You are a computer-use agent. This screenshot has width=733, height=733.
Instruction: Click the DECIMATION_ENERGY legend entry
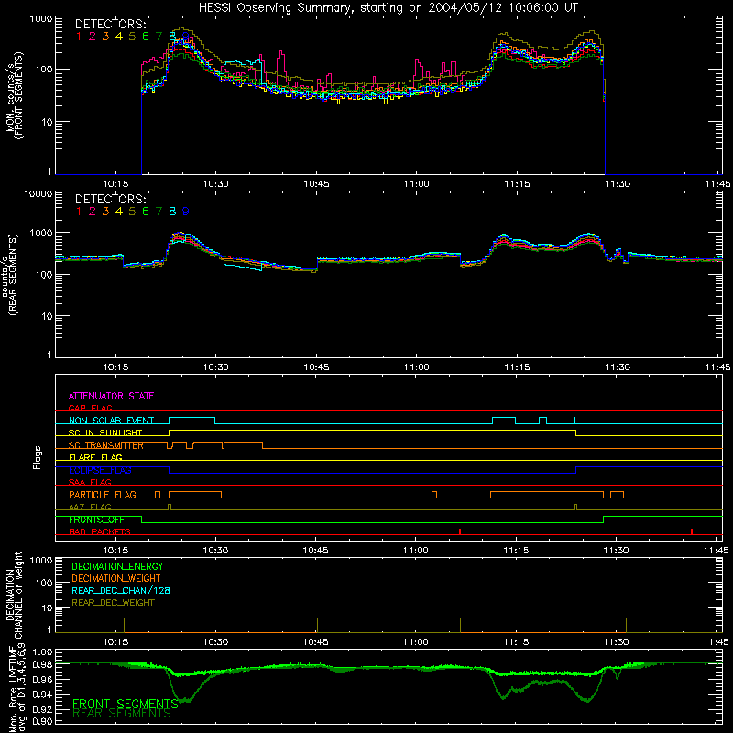(117, 566)
